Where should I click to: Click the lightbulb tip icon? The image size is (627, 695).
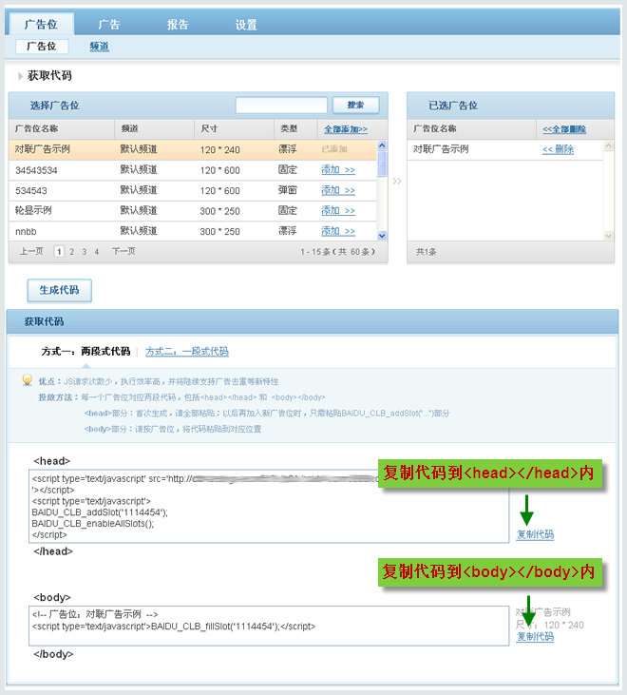[x=28, y=380]
